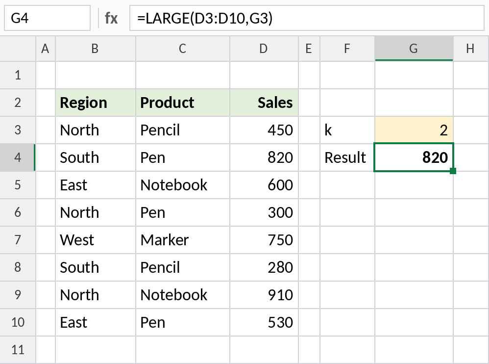Select column E header

[x=309, y=49]
